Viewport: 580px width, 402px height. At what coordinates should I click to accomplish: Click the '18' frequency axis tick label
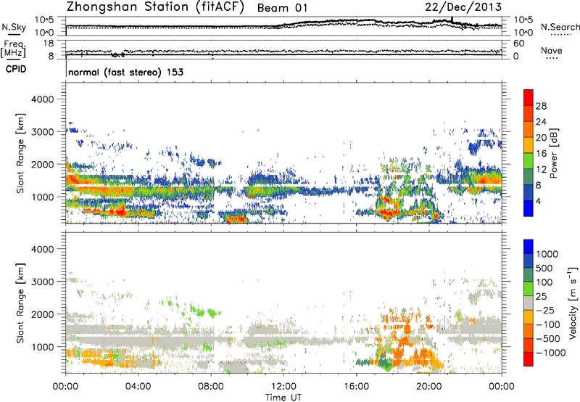[x=49, y=44]
